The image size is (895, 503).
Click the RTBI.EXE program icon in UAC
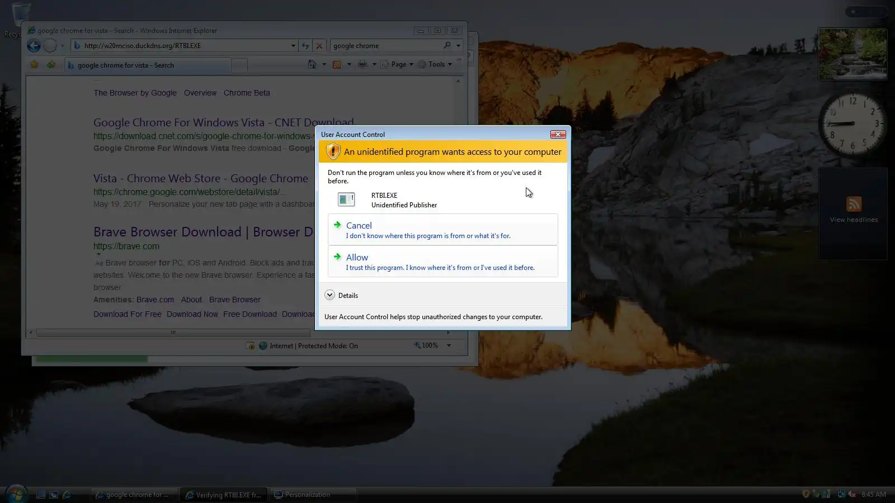[346, 200]
